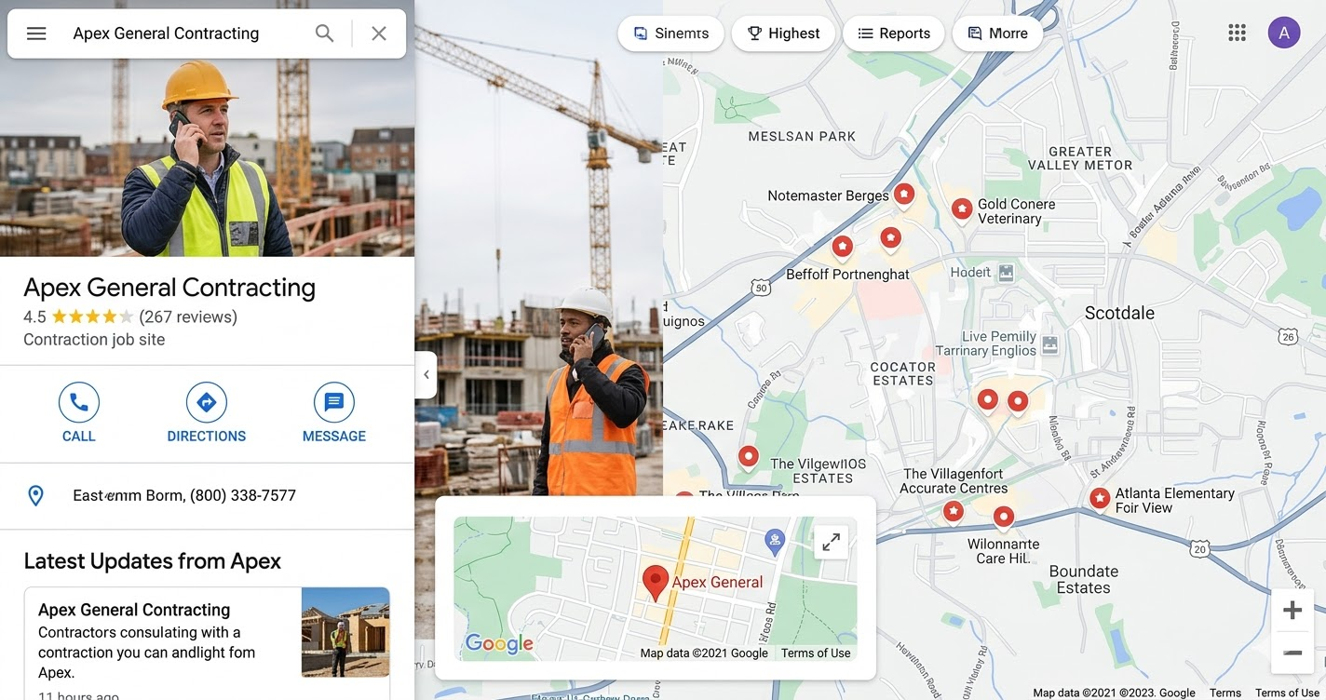Open the Morre filter chip
The width and height of the screenshot is (1326, 700).
[997, 34]
